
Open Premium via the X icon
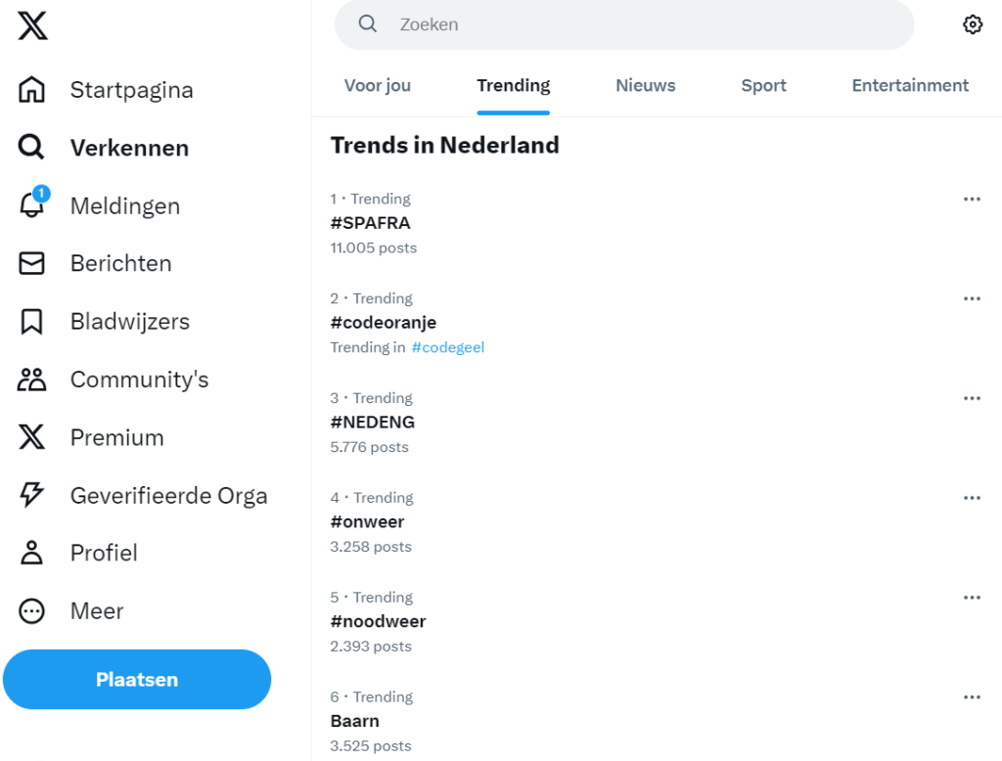32,437
